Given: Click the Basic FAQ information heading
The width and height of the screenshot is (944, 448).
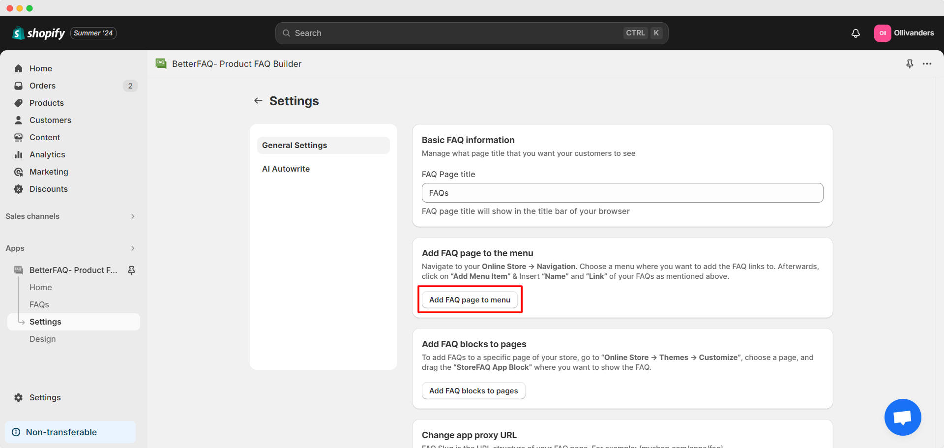Looking at the screenshot, I should tap(468, 140).
